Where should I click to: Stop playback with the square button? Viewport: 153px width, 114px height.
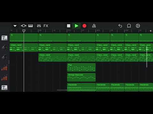(69, 26)
